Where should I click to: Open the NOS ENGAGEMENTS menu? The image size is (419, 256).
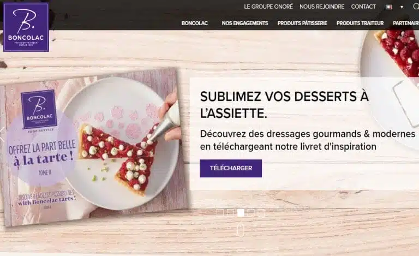point(245,23)
